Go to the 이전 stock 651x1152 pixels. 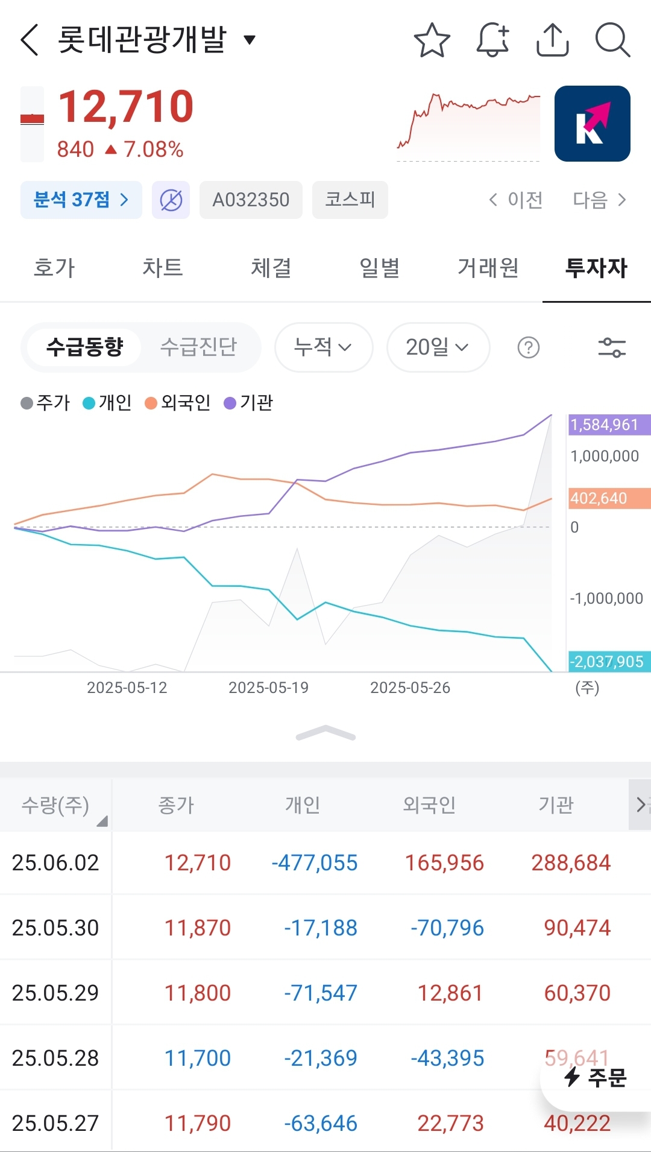click(x=516, y=200)
